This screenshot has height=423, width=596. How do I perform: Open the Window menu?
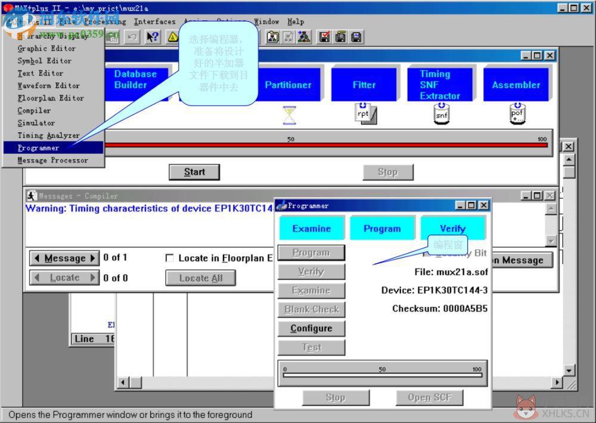click(x=266, y=21)
